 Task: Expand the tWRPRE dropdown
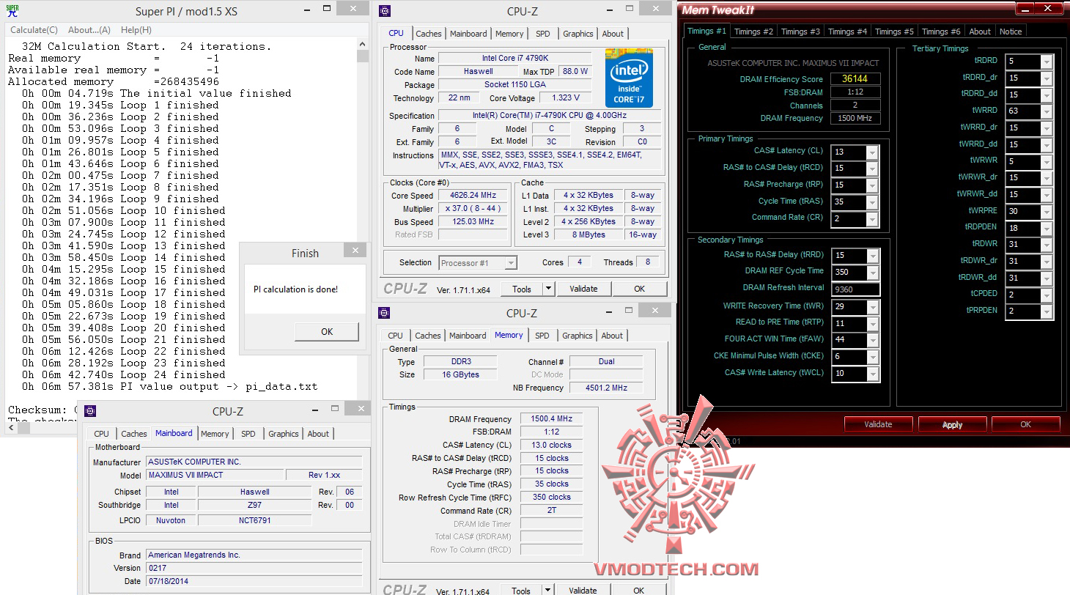coord(1047,212)
